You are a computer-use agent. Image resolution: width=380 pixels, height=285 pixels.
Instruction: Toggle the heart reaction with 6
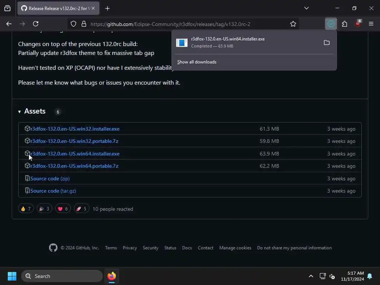(x=63, y=209)
